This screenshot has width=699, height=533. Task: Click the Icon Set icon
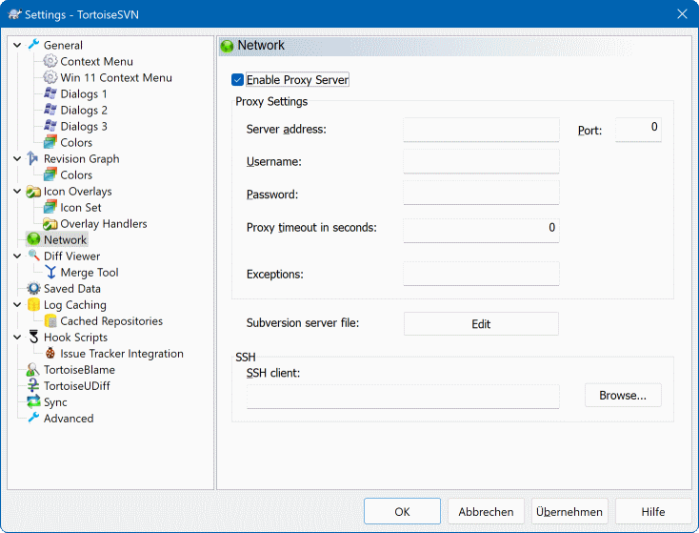tap(50, 207)
